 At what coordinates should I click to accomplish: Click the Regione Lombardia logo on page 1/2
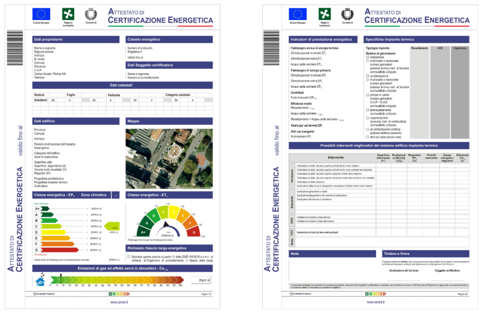coord(68,14)
